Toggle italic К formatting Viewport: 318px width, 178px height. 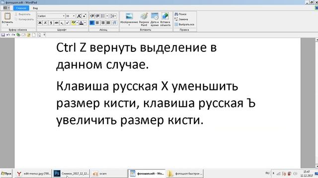(x=45, y=23)
